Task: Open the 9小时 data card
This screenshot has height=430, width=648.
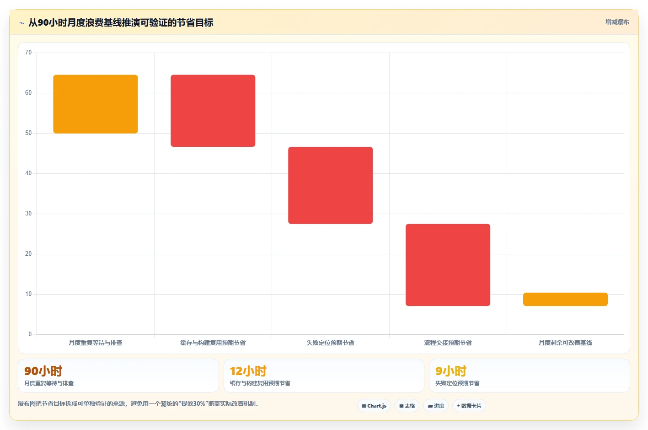Action: pos(530,376)
